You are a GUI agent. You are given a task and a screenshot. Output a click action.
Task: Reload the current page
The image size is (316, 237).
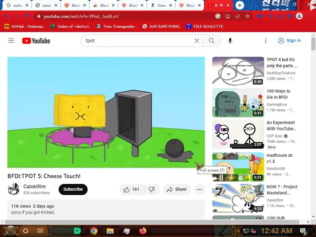coord(27,16)
